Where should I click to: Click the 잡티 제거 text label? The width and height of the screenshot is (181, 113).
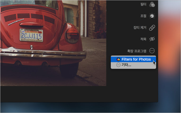(140, 28)
